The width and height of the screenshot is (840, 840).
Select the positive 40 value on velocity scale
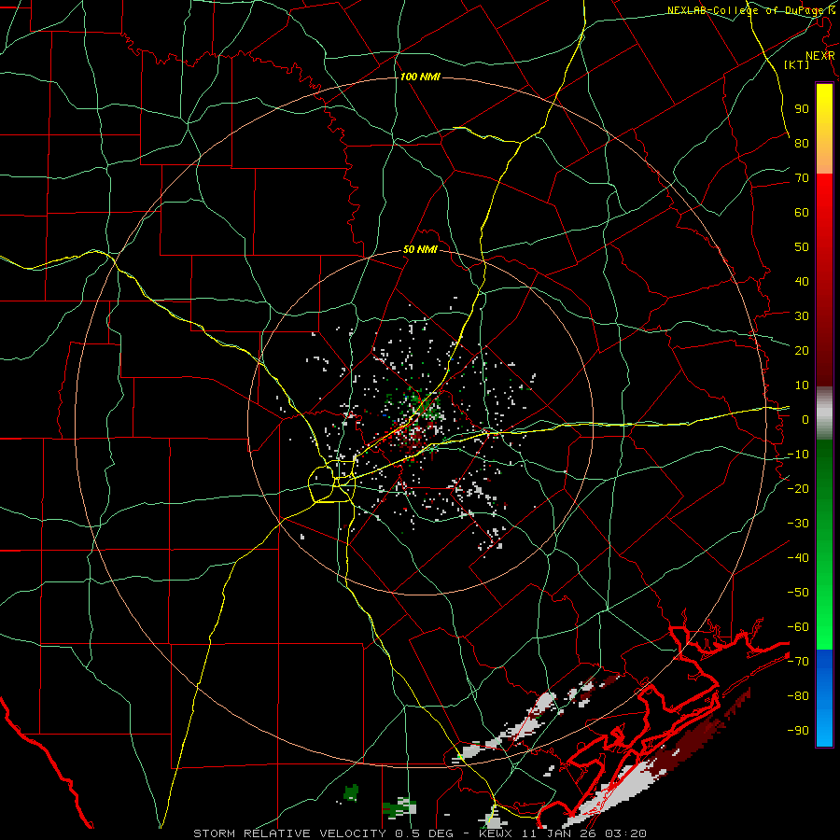(x=802, y=281)
